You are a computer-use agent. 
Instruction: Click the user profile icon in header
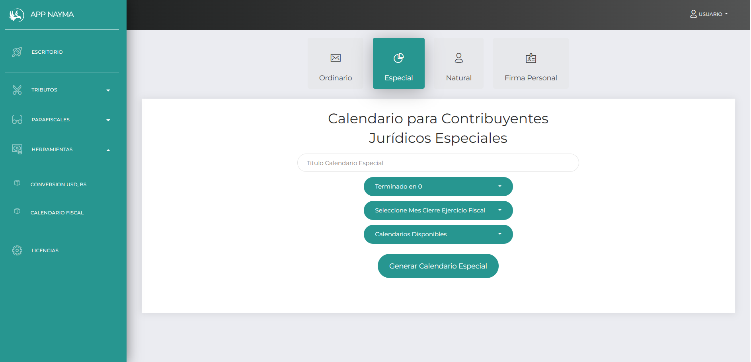693,14
